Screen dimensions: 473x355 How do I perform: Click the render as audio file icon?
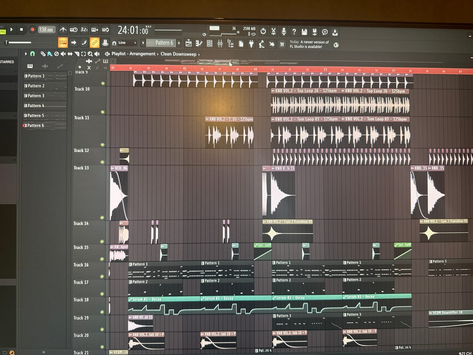click(x=315, y=32)
